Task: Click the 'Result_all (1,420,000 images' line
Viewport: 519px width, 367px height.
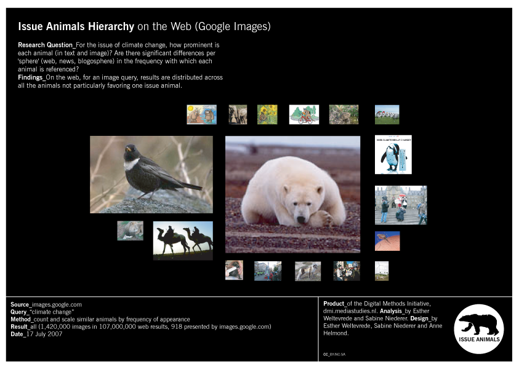Action: pos(140,326)
